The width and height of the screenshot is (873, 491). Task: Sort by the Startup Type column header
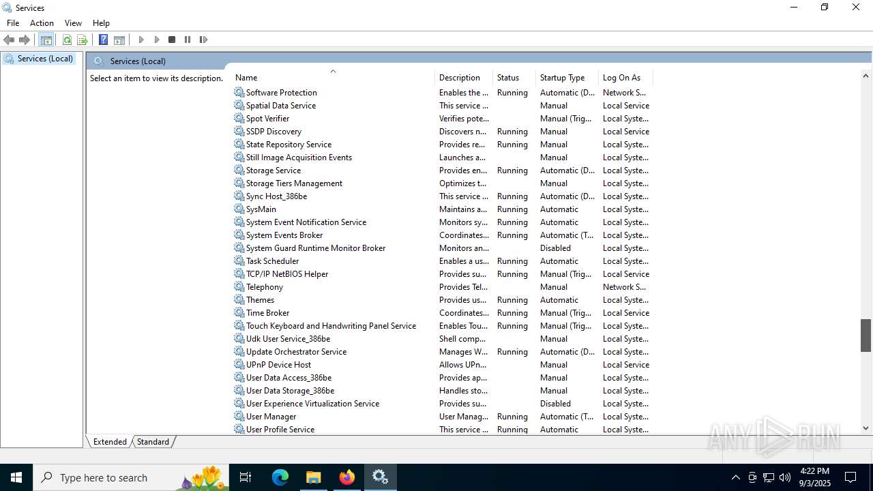pos(567,78)
